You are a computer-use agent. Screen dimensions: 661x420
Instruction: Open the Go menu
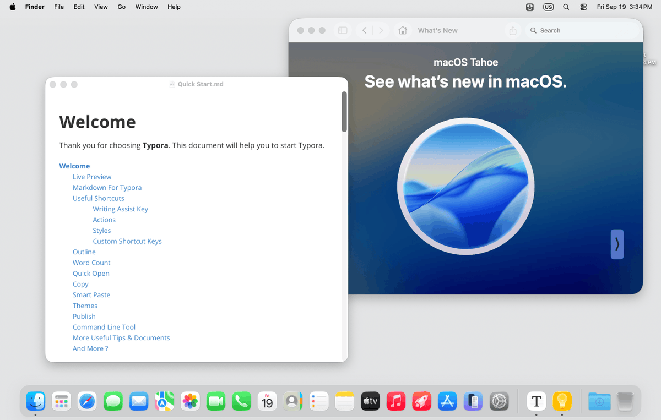coord(122,7)
